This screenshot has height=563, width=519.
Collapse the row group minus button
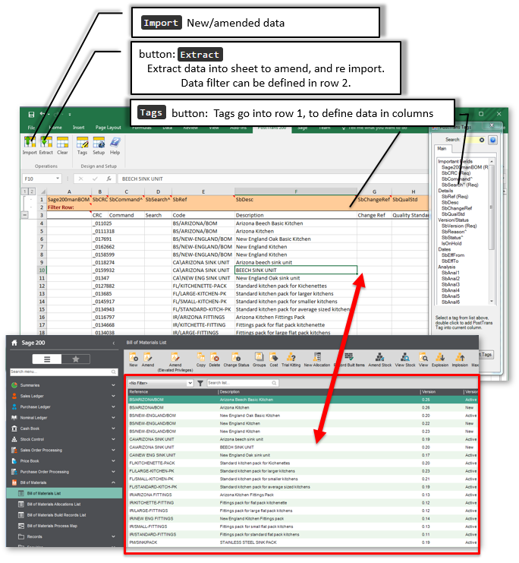[24, 215]
